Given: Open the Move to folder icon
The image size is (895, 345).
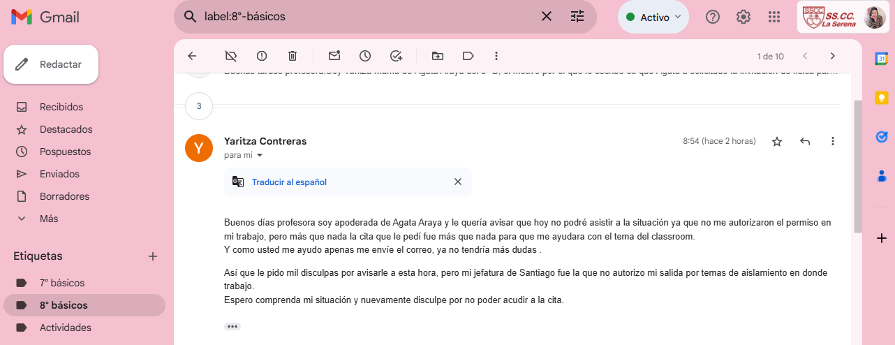Looking at the screenshot, I should 438,56.
